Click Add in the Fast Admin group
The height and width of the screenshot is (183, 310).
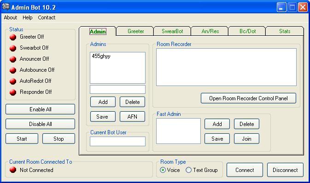(x=217, y=124)
